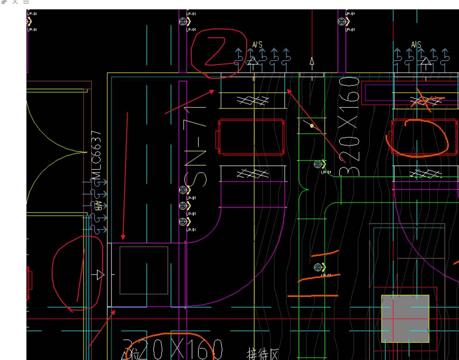The height and width of the screenshot is (360, 459).
Task: Click the SN-71 vertical label text
Action: (x=195, y=147)
